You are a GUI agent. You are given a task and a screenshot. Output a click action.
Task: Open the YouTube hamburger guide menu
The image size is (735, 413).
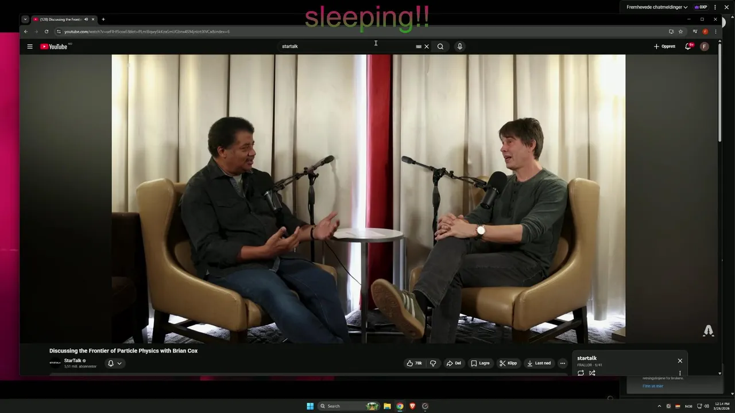click(30, 46)
